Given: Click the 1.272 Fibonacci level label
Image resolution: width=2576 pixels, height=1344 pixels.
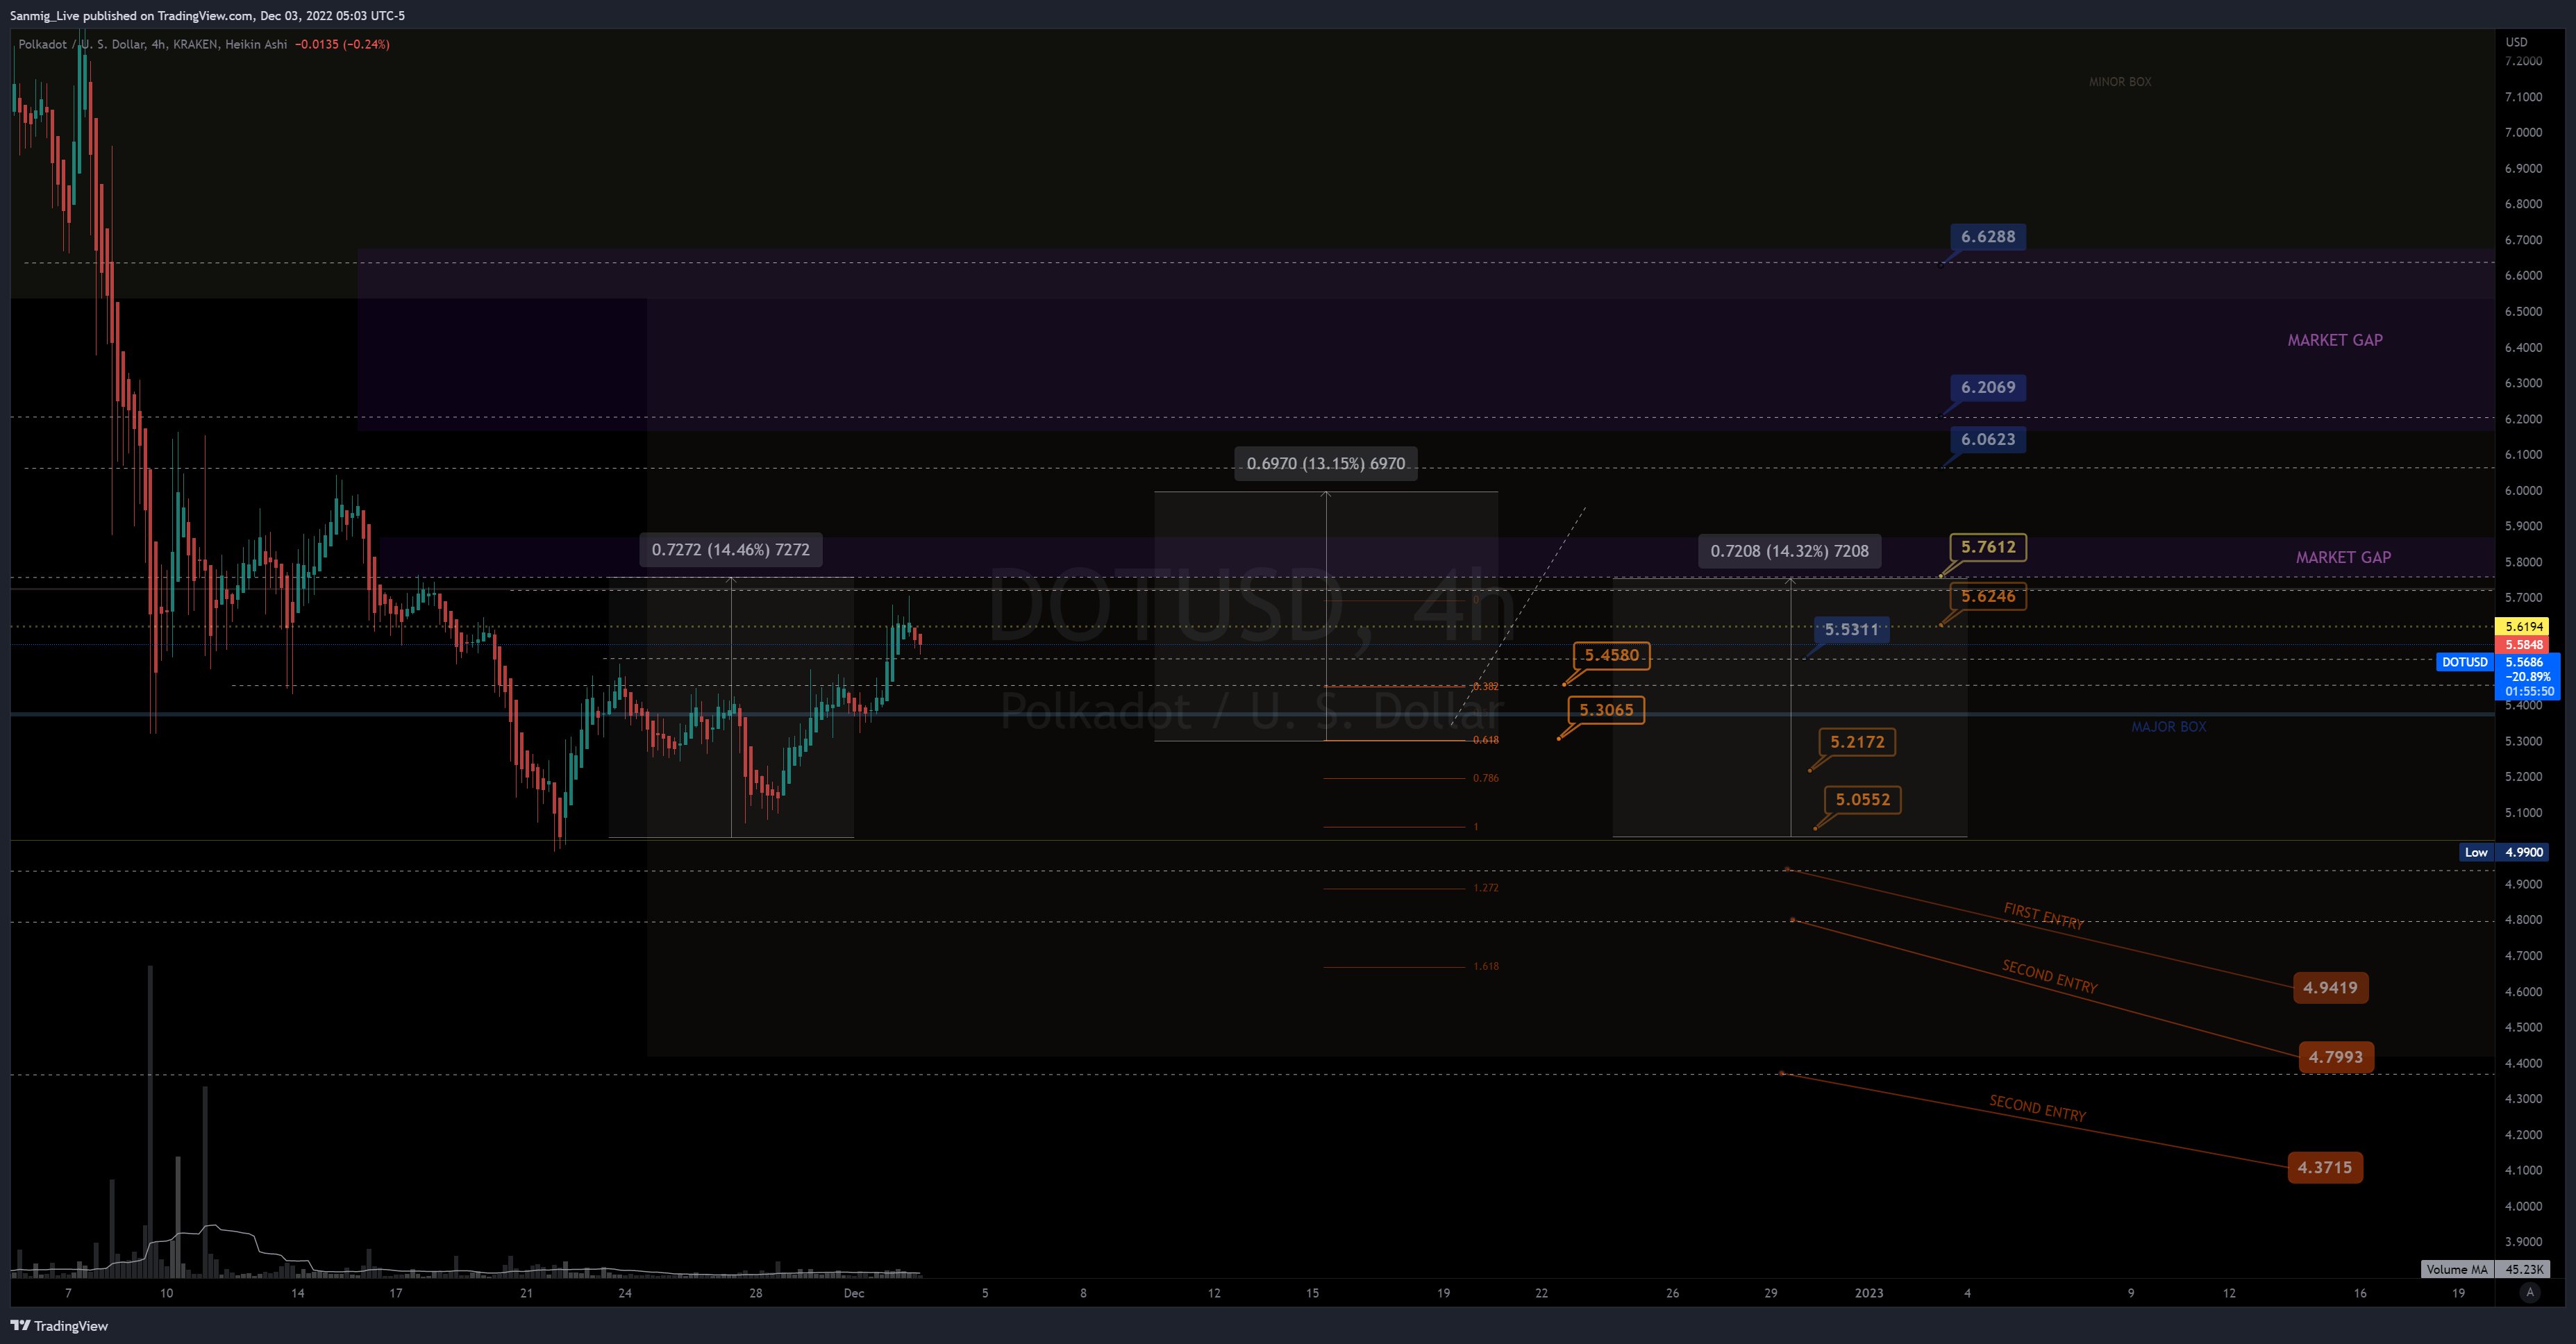Looking at the screenshot, I should click(x=1485, y=888).
